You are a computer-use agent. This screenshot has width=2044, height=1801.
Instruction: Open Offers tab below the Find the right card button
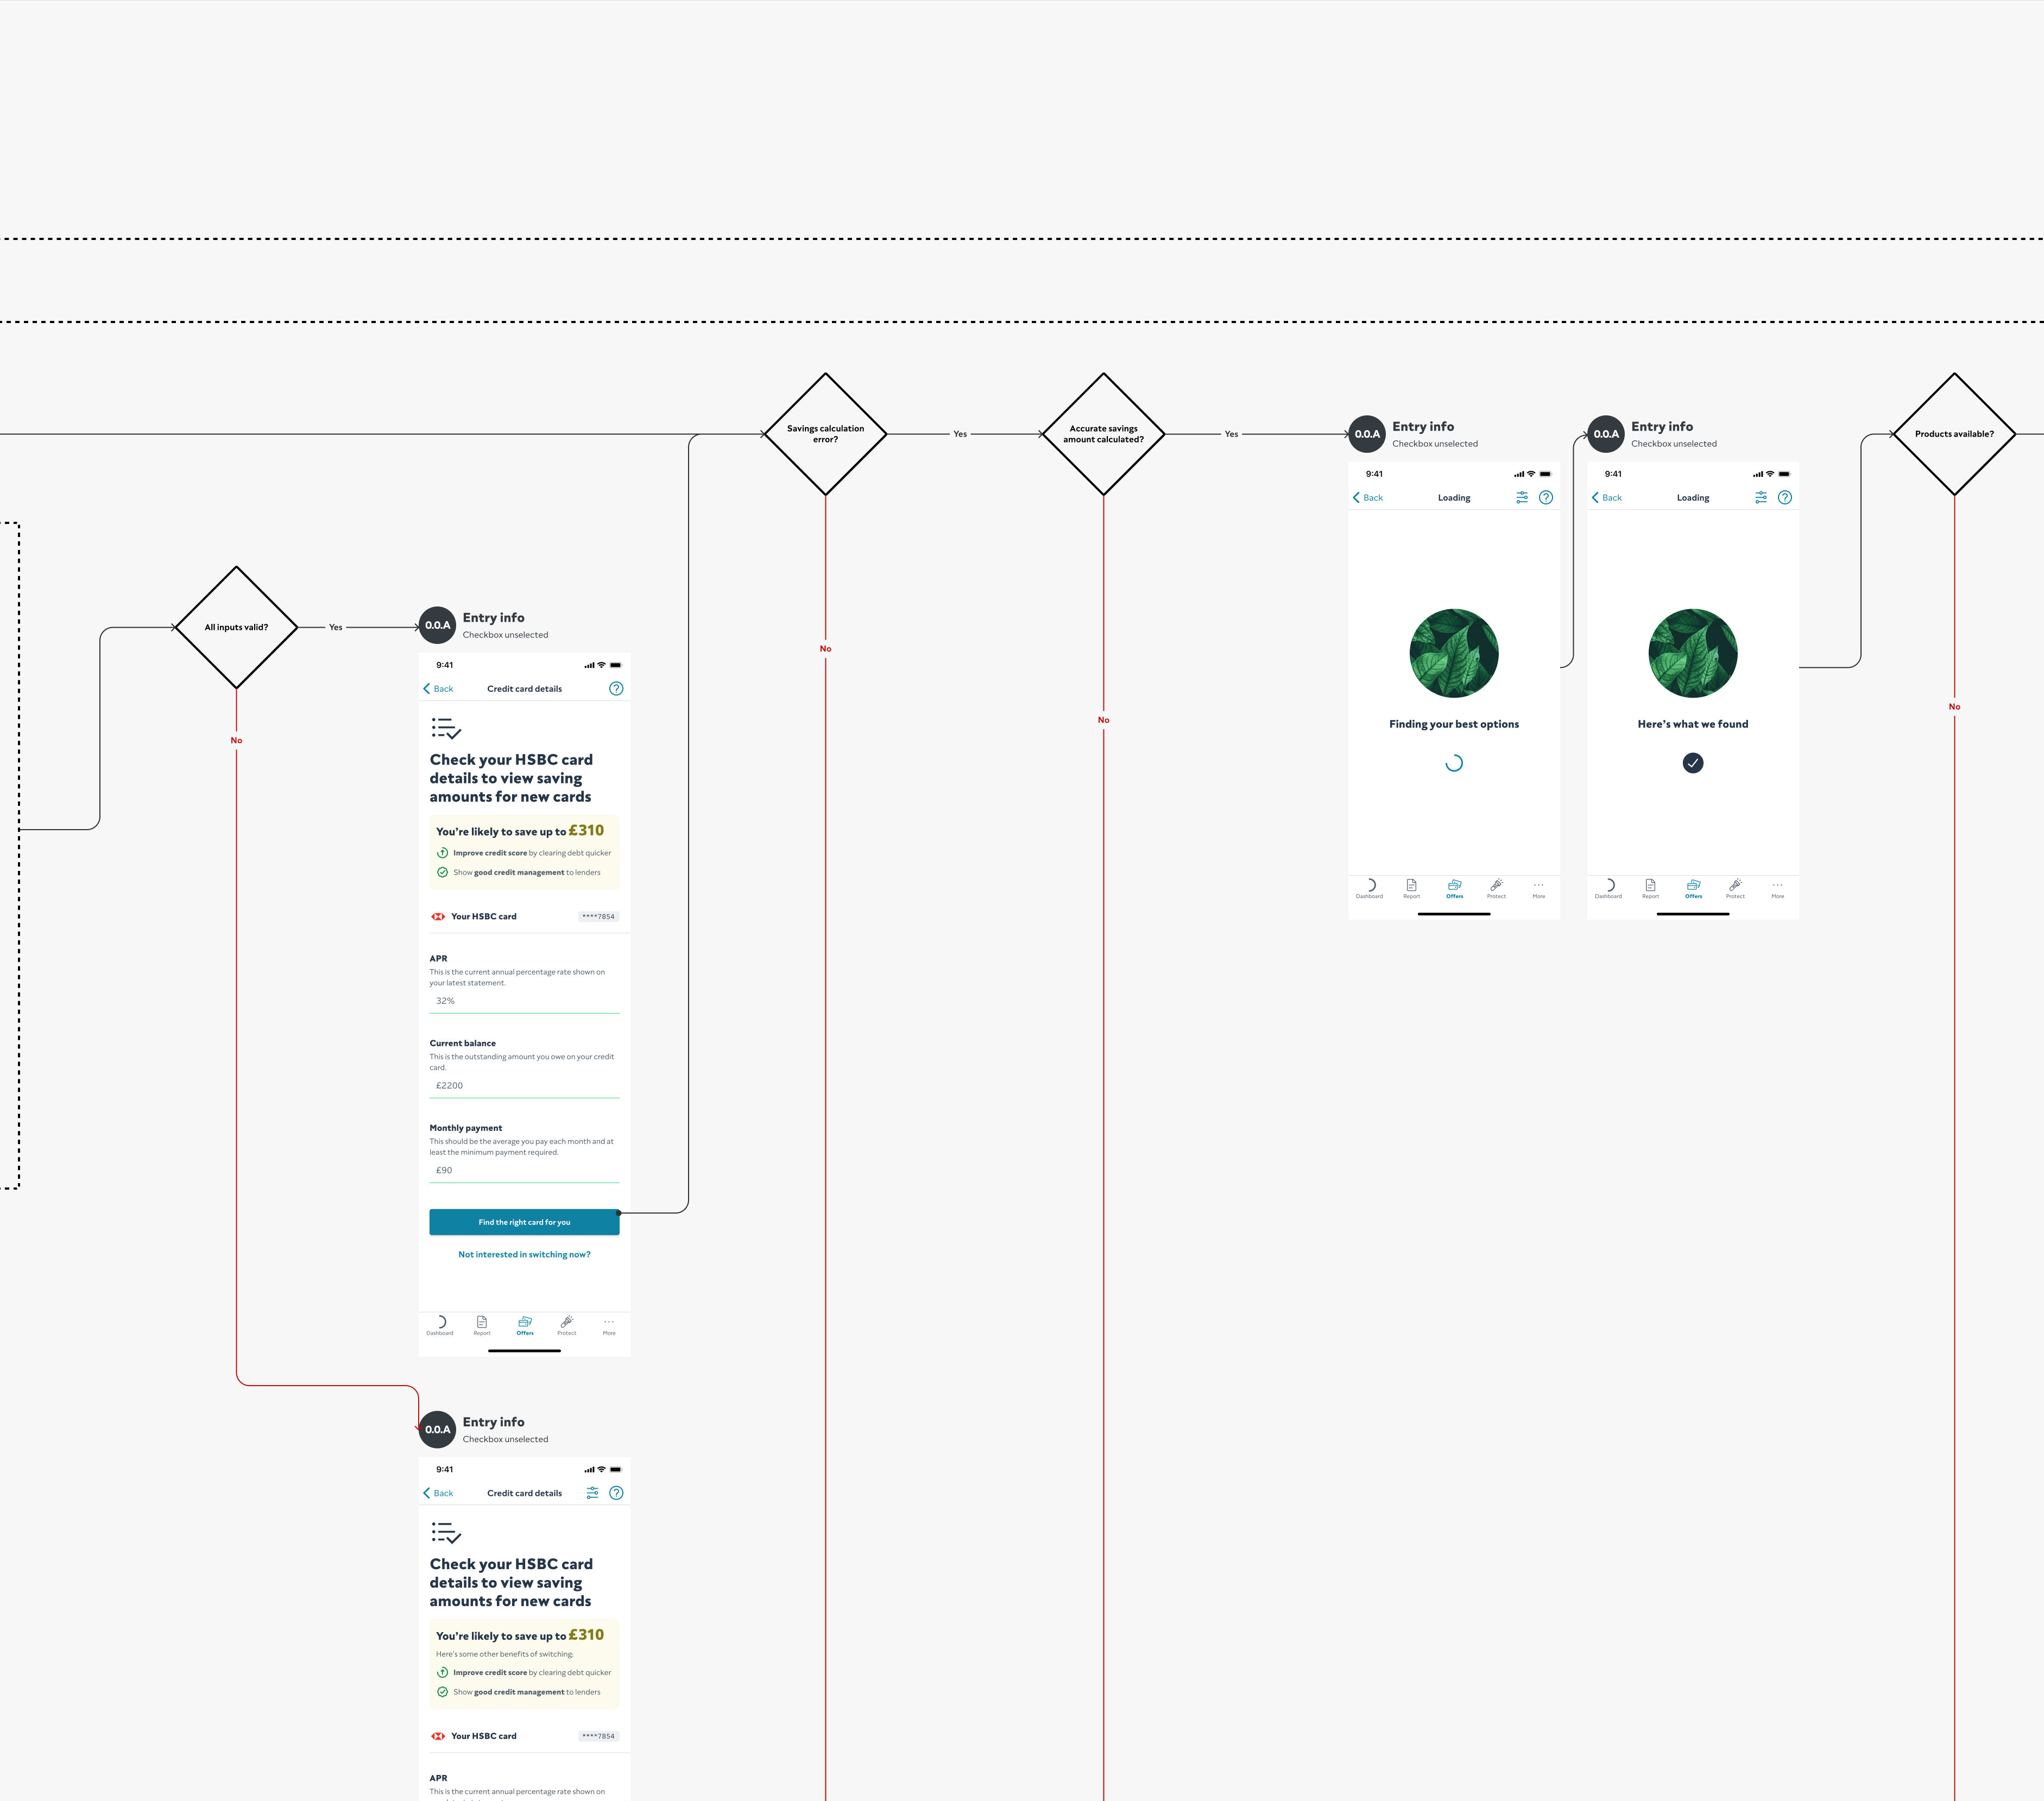click(525, 1324)
